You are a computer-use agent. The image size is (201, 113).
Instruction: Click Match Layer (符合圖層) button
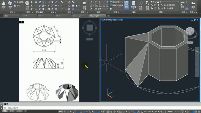pyautogui.click(x=169, y=8)
